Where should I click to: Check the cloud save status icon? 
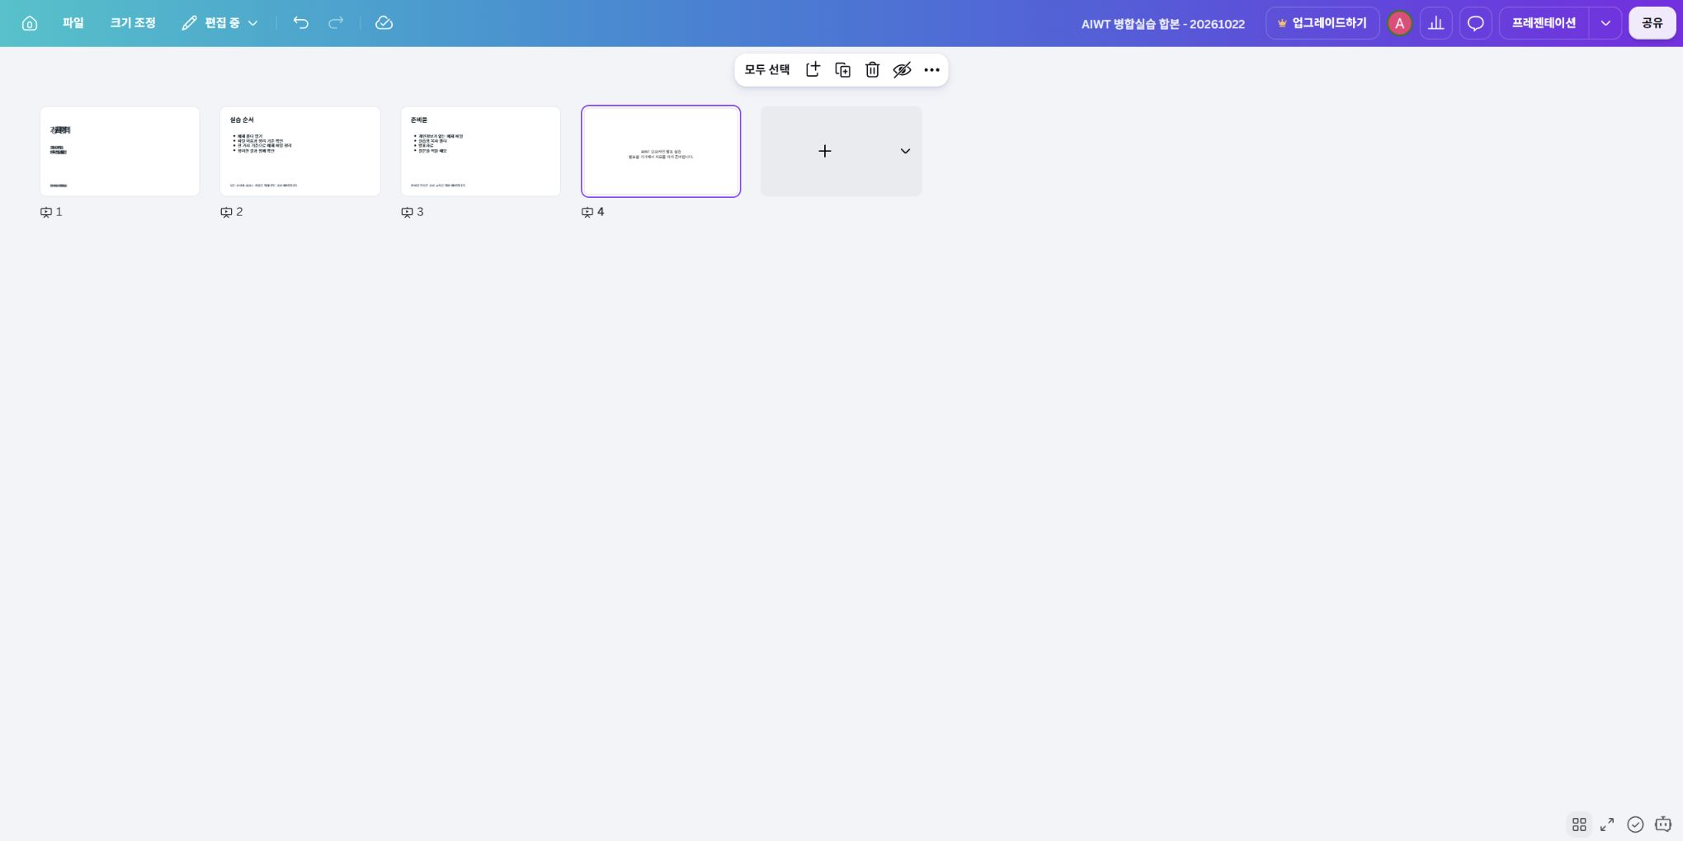pos(384,23)
